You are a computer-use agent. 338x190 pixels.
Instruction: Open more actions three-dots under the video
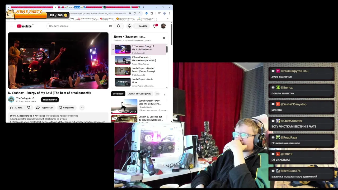82,108
